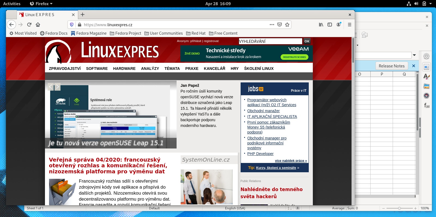Reload the current page
436x217 pixels.
(x=29, y=25)
